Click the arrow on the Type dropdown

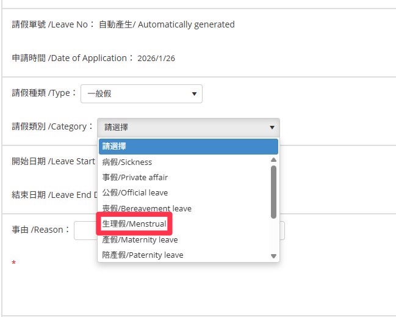(194, 93)
